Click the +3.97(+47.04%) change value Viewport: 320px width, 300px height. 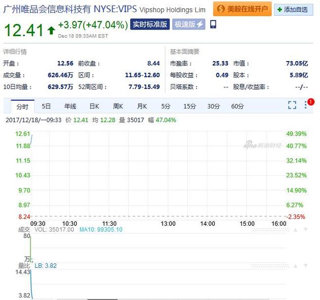tap(93, 25)
